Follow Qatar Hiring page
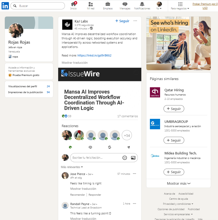Viewport: 218px width, 220px height. click(174, 109)
